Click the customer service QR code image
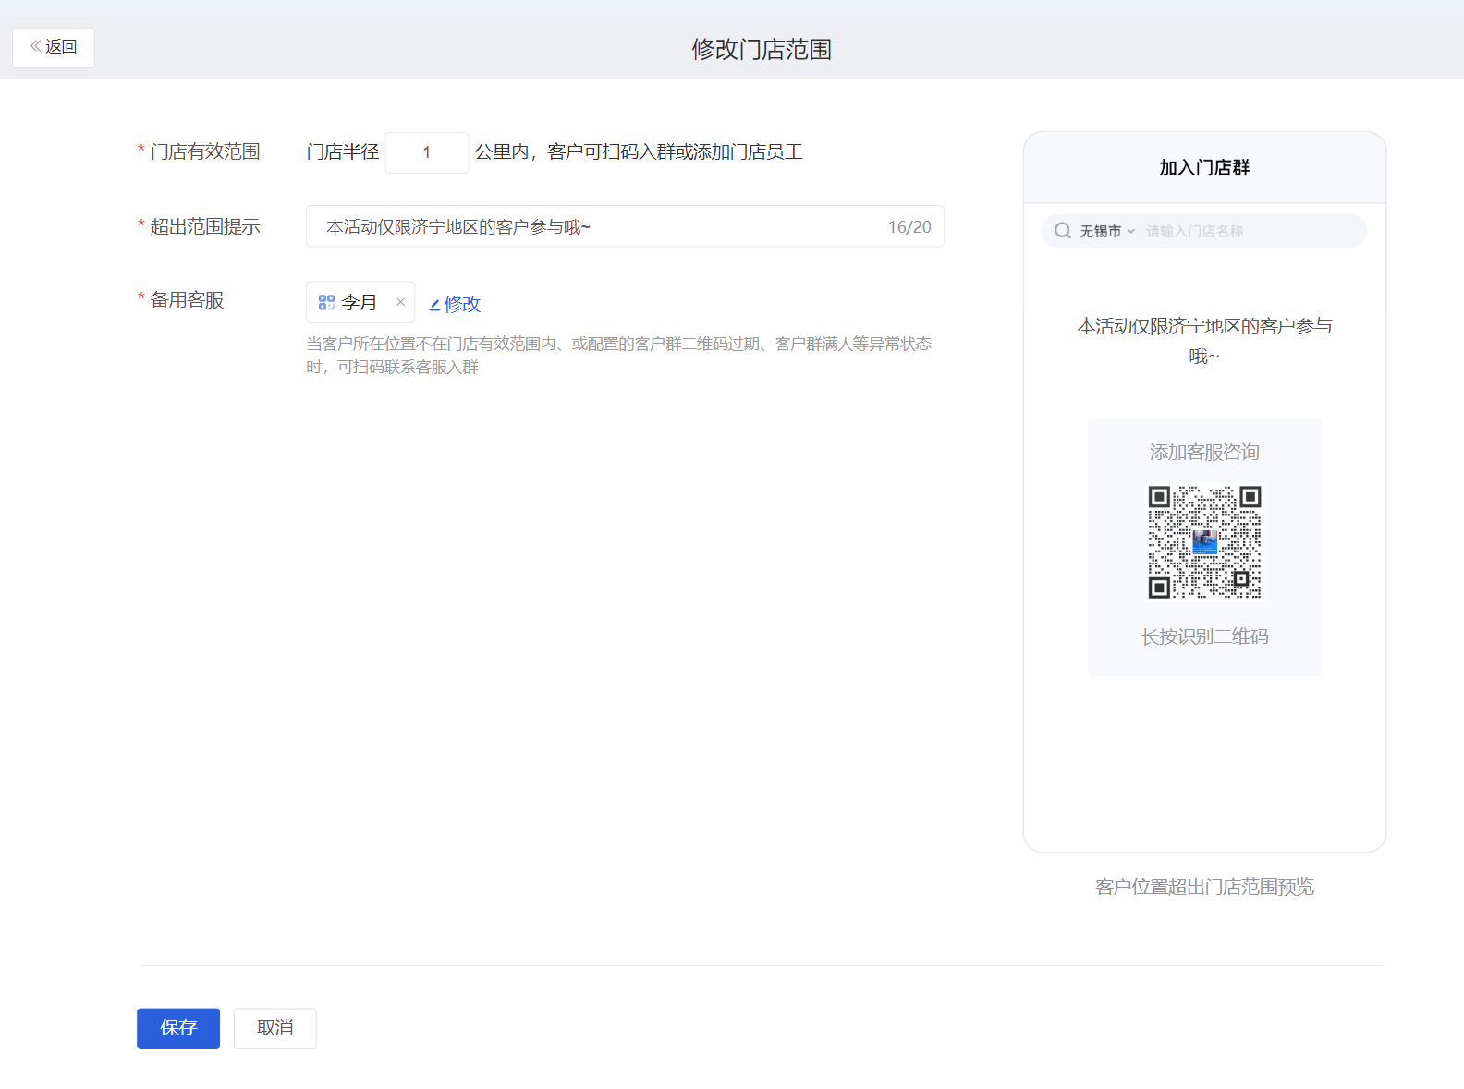 pos(1204,542)
